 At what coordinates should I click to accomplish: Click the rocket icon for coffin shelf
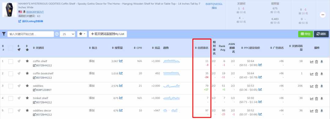(x=19, y=61)
